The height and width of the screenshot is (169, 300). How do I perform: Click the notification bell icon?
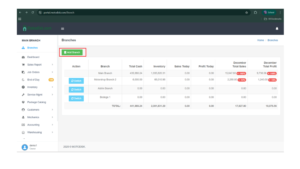pos(277,28)
